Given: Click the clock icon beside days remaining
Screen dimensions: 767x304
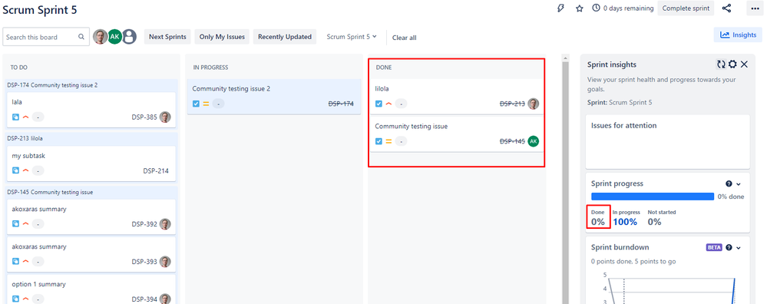Looking at the screenshot, I should coord(596,8).
